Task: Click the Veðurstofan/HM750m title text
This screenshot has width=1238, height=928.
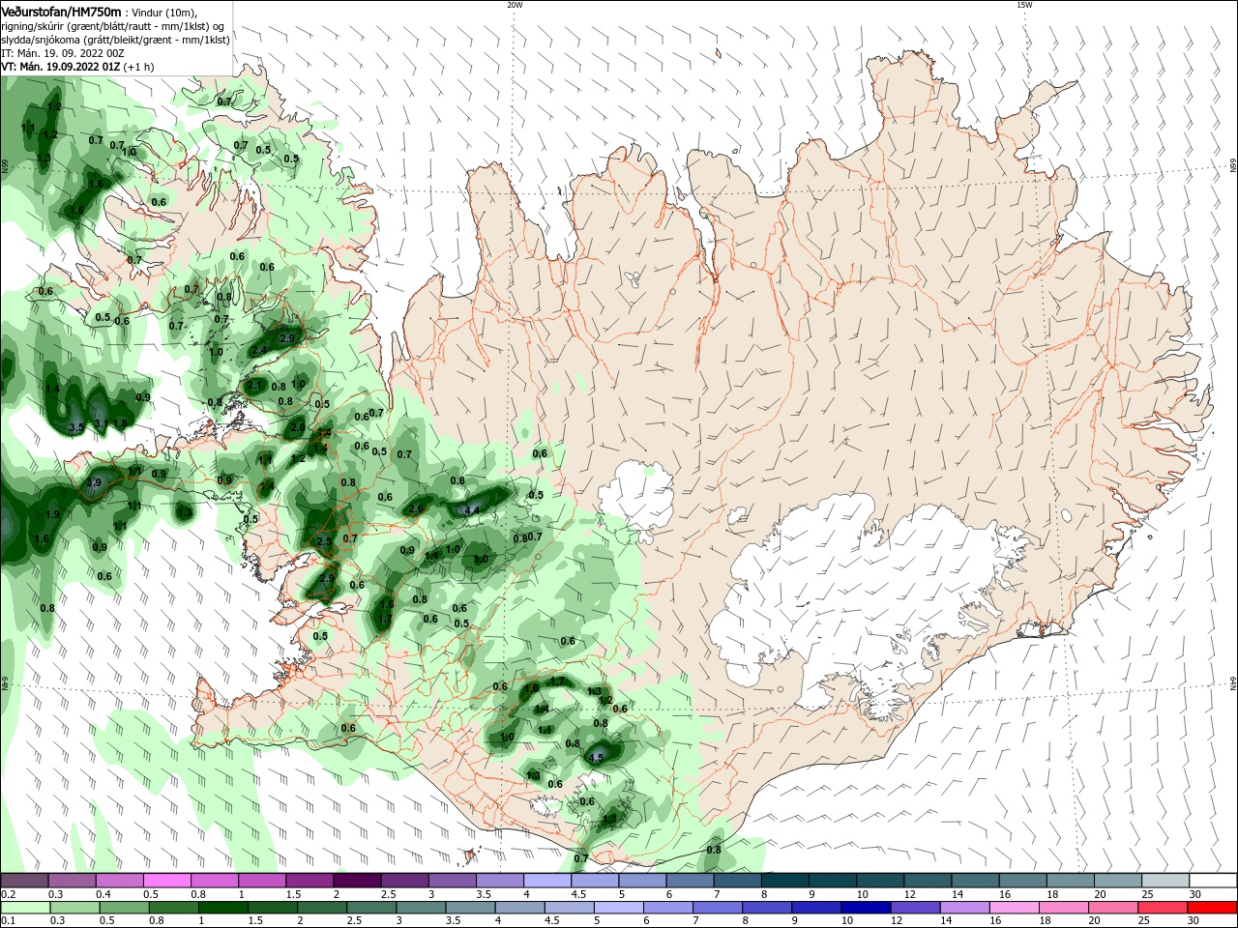Action: pos(61,12)
